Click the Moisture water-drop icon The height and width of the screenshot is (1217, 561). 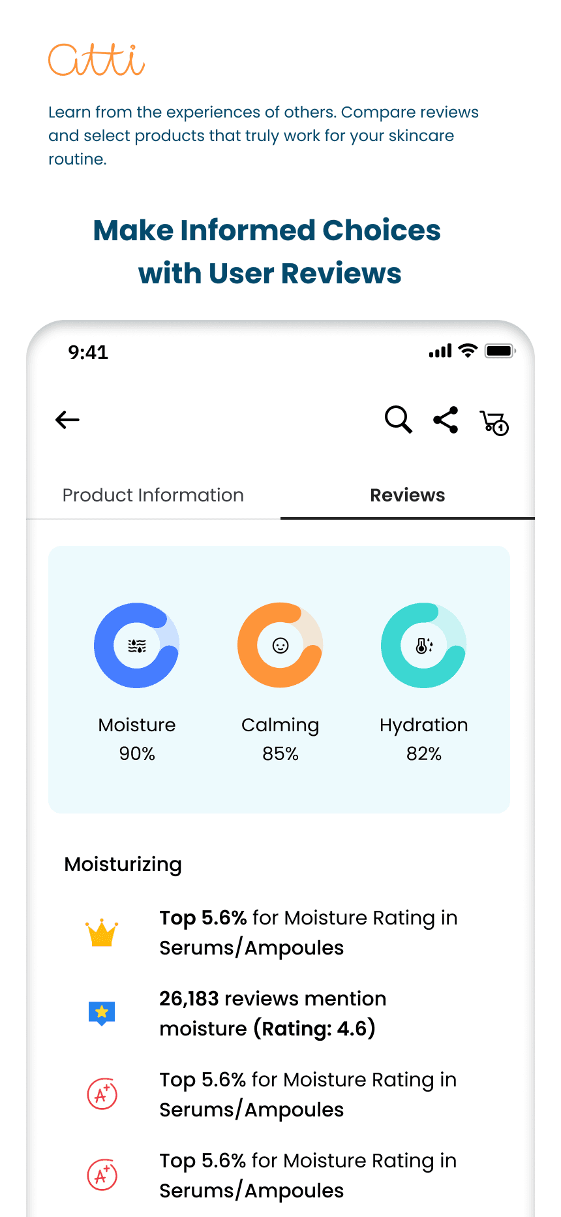click(x=137, y=646)
